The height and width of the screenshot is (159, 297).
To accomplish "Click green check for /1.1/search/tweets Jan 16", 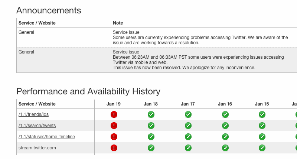I will click(225, 126).
